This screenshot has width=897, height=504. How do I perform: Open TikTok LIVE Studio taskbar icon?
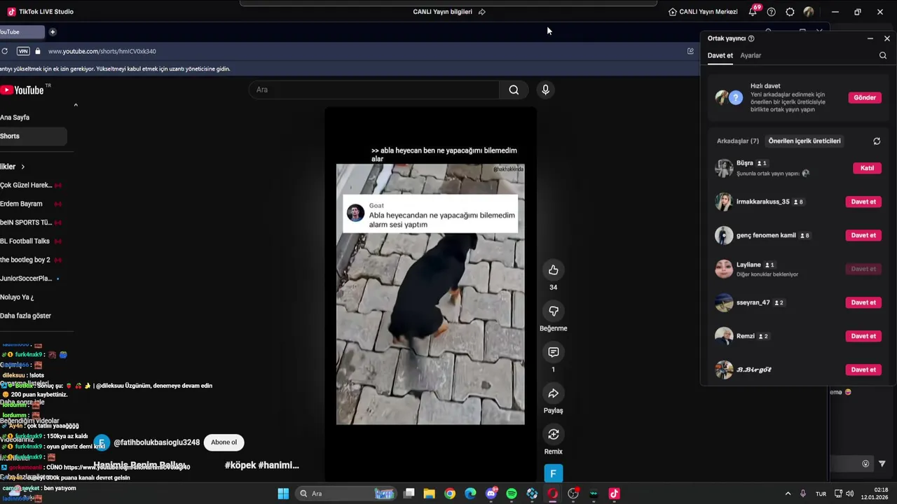tap(614, 493)
